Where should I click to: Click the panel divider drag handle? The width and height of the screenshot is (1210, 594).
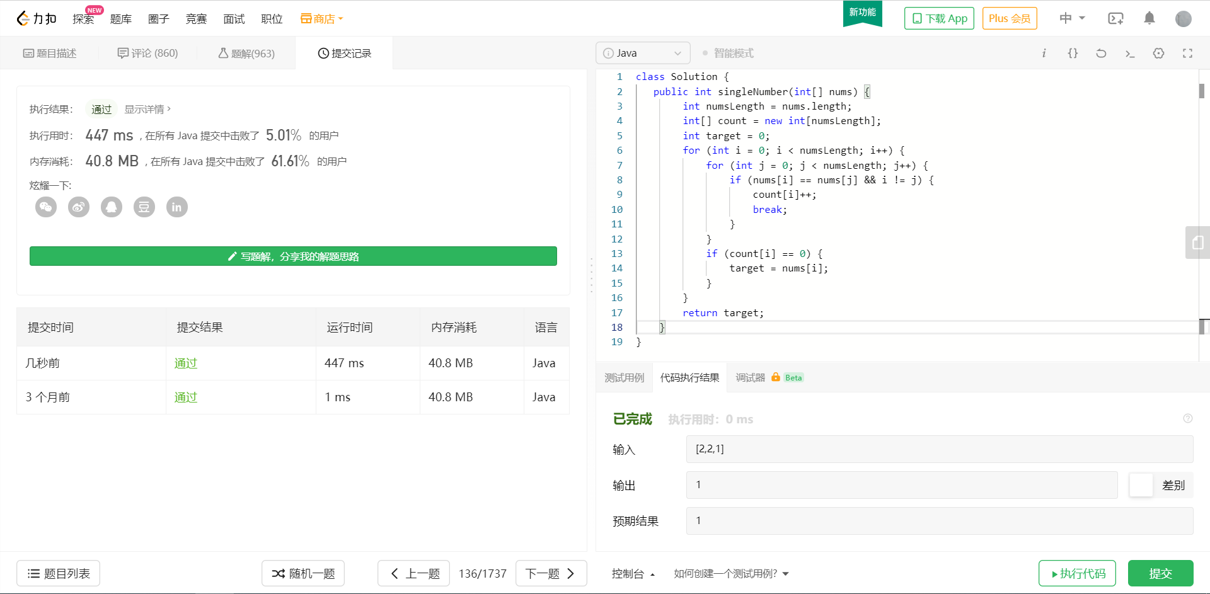(x=591, y=275)
